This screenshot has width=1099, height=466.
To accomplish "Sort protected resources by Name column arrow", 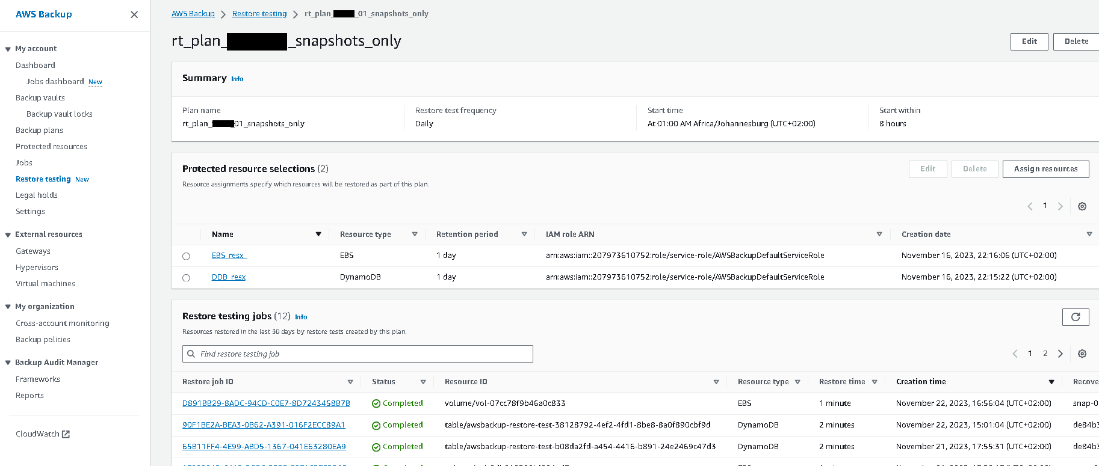I will coord(318,235).
